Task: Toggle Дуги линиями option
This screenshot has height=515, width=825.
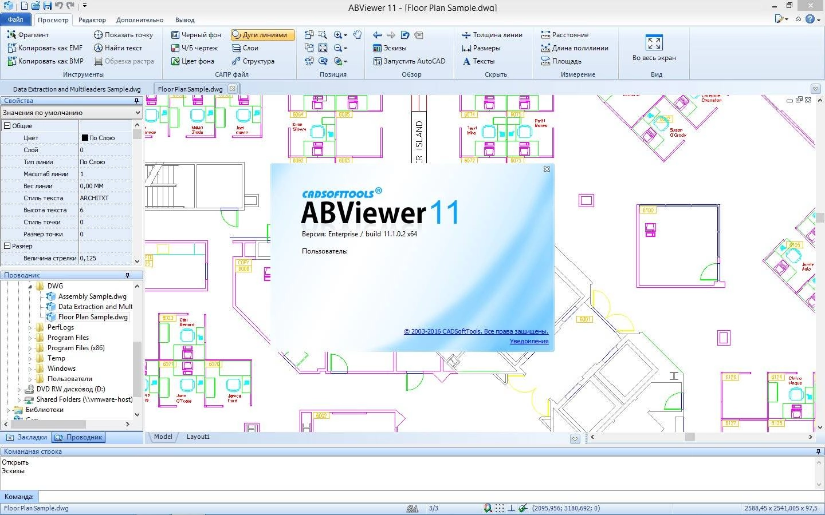Action: (x=262, y=35)
